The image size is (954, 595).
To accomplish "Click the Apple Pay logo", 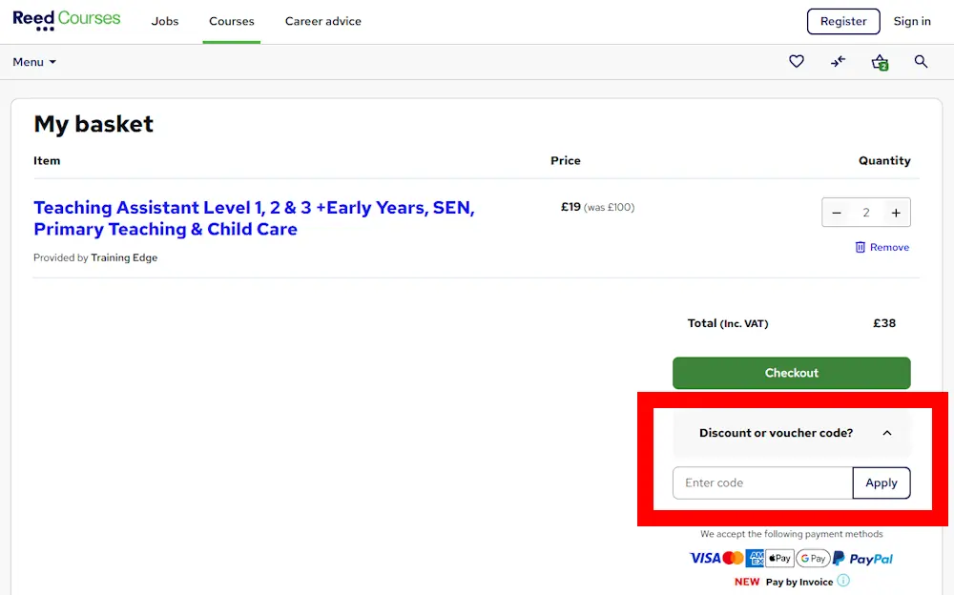I will click(x=779, y=558).
